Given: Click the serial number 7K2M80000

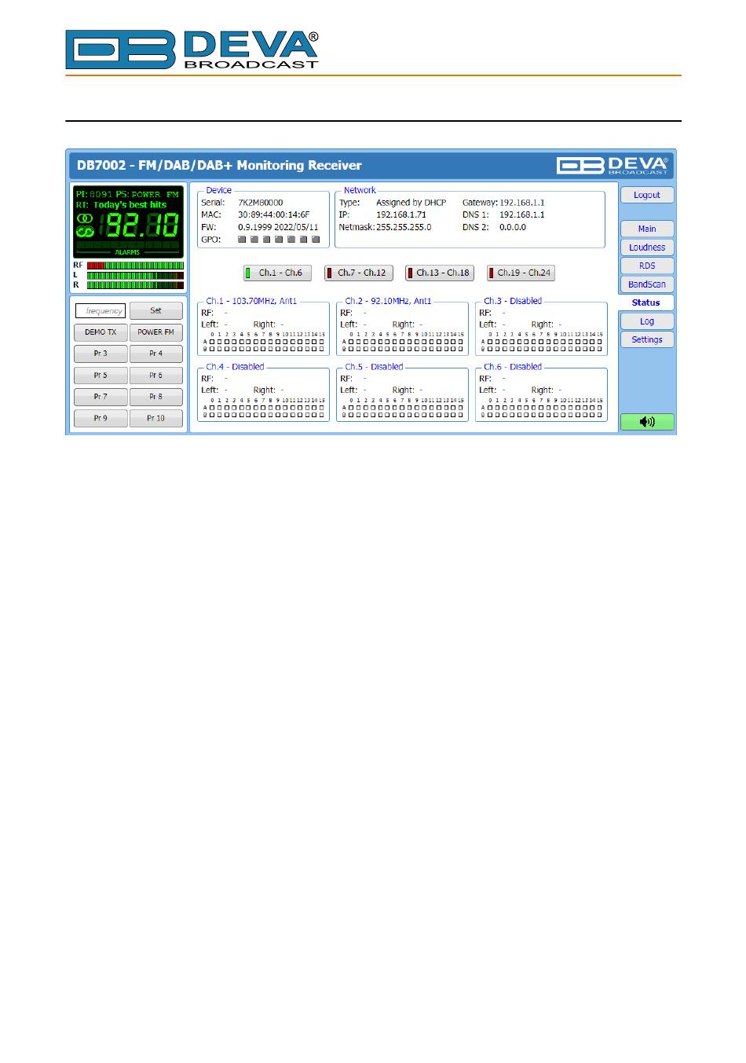Looking at the screenshot, I should [261, 203].
